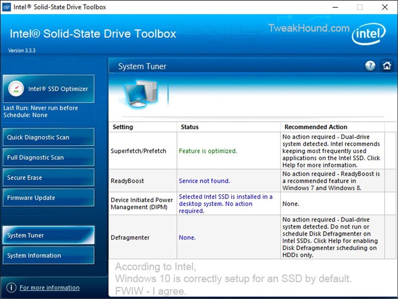Close the Intel SSD Toolbox window
Viewport: 398px width, 299px height.
(x=385, y=7)
